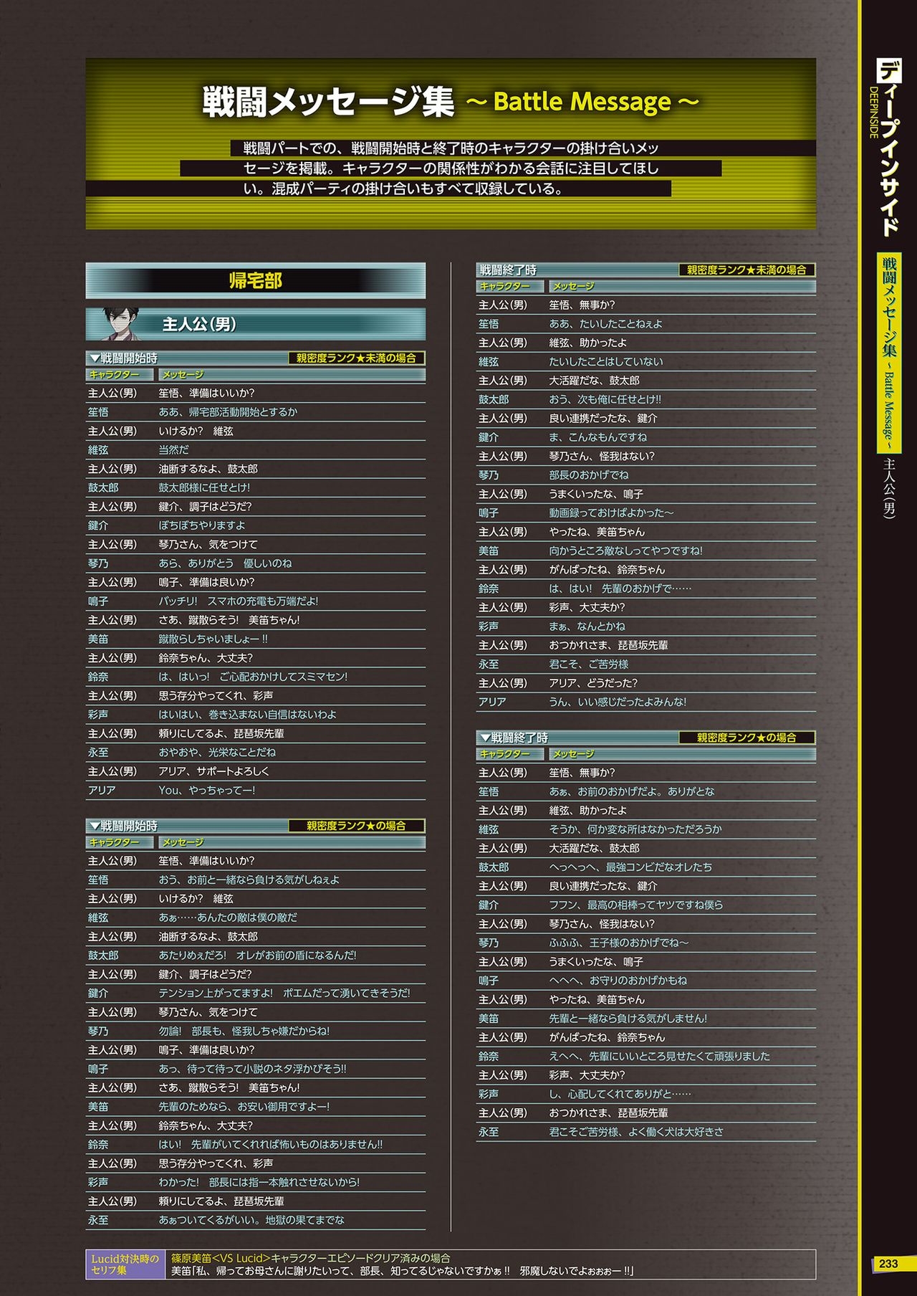The height and width of the screenshot is (1296, 917).
Task: Select reply "ああ、たいしたことねぇよ"
Action: [x=606, y=324]
